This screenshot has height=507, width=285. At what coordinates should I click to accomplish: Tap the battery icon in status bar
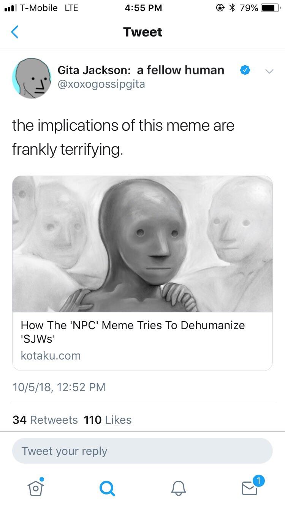point(271,8)
